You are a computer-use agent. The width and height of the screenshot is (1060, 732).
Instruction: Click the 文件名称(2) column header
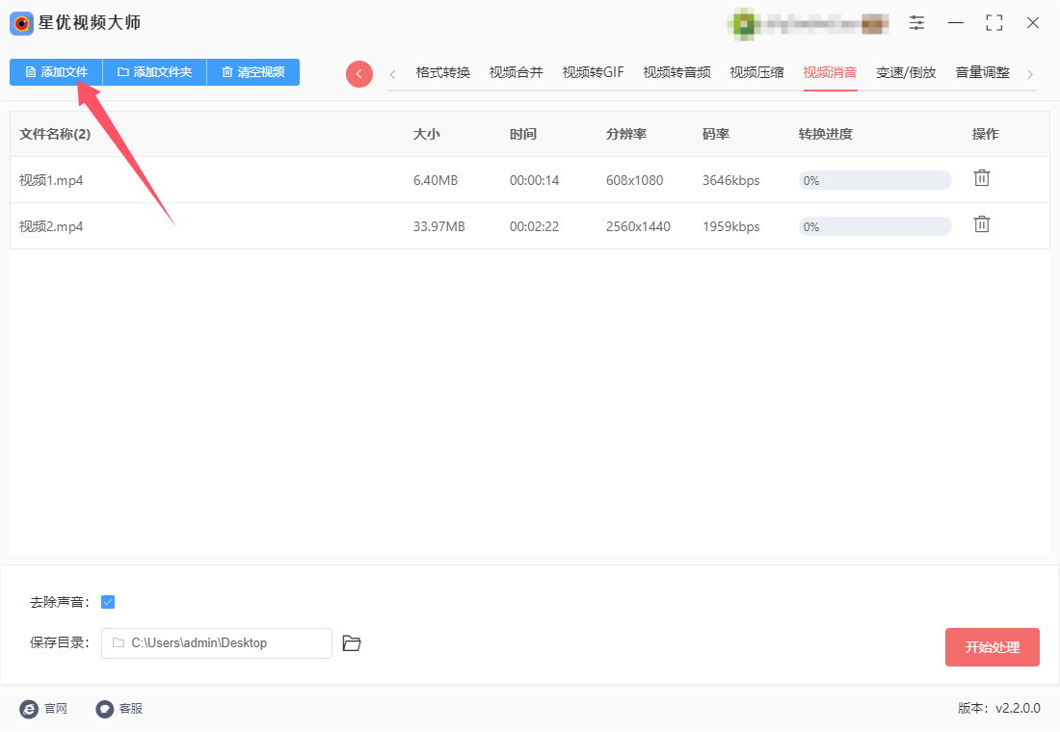pos(55,134)
